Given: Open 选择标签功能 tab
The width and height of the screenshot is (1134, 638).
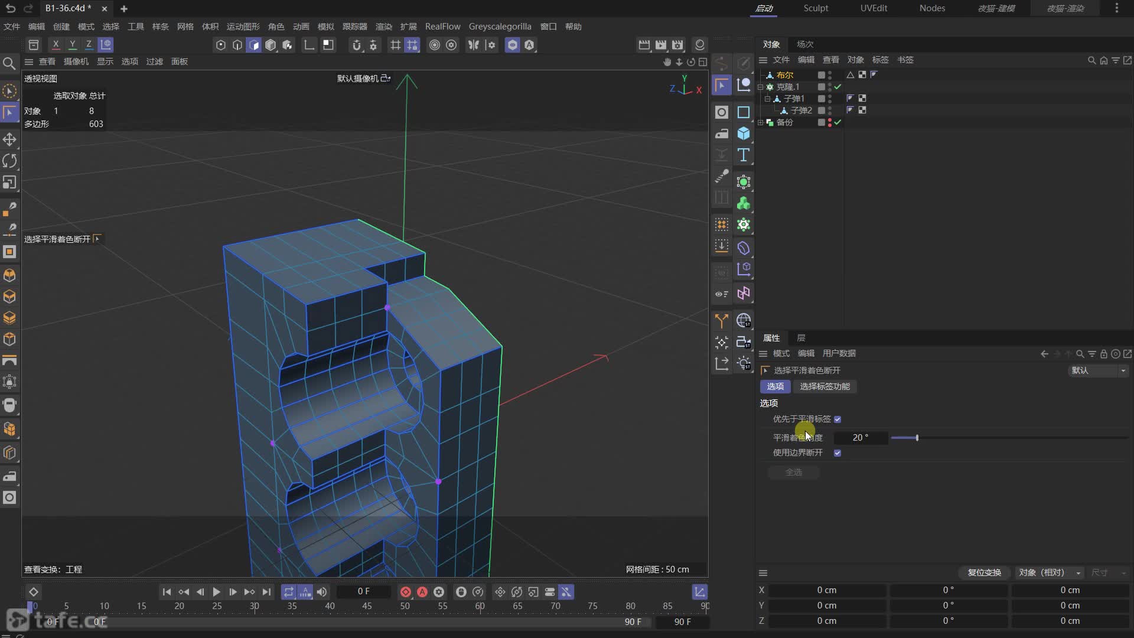Looking at the screenshot, I should [825, 386].
